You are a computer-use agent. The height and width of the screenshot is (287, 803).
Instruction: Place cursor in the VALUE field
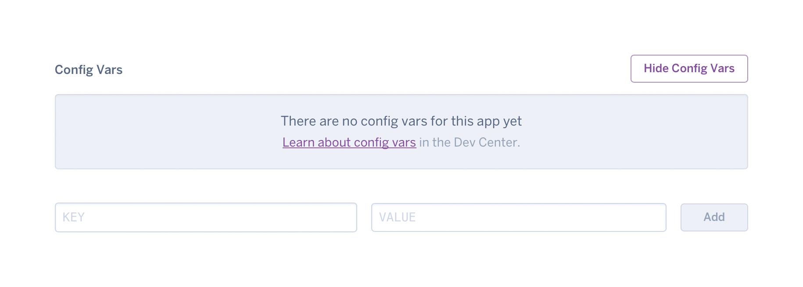pyautogui.click(x=519, y=217)
